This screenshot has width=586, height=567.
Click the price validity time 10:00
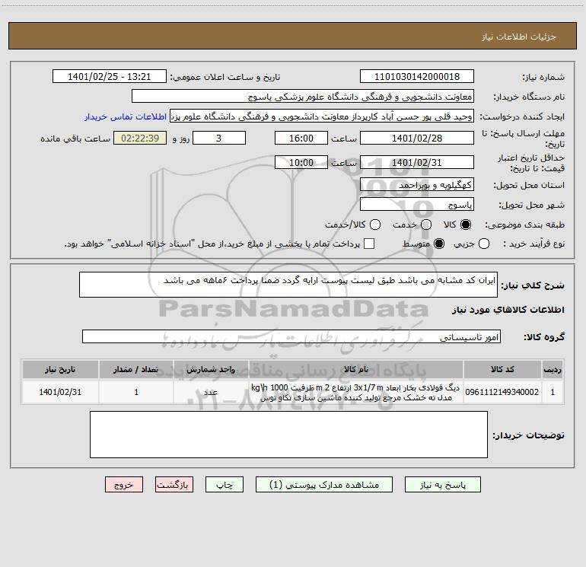[x=301, y=162]
